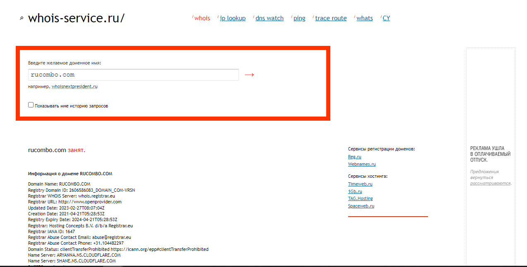
Task: Open the trace route tool
Action: 331,18
